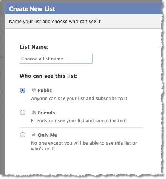The height and width of the screenshot is (179, 166).
Task: Focus the Choose a list name field
Action: coord(56,59)
